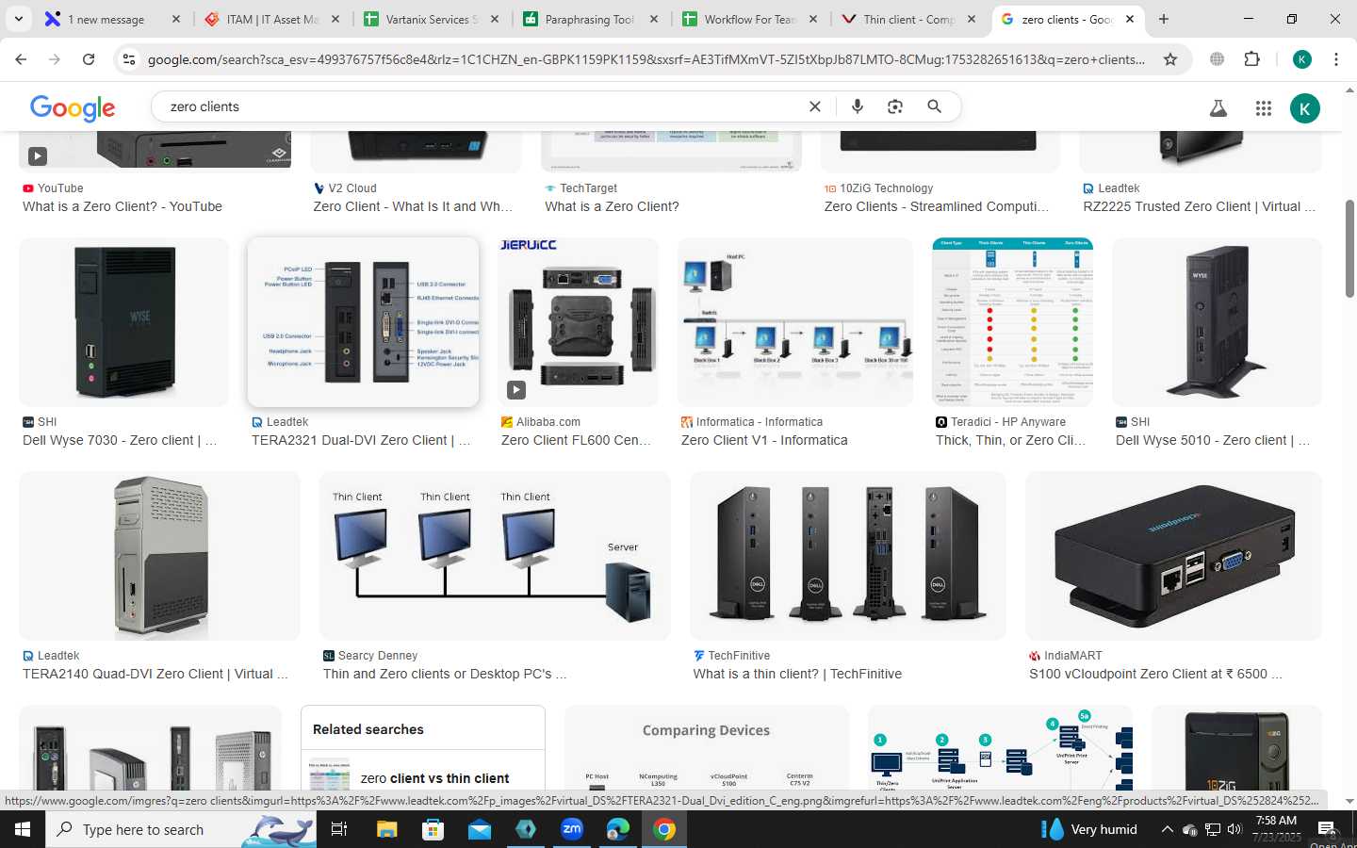Open Google Lens image search
The image size is (1357, 848).
(895, 106)
